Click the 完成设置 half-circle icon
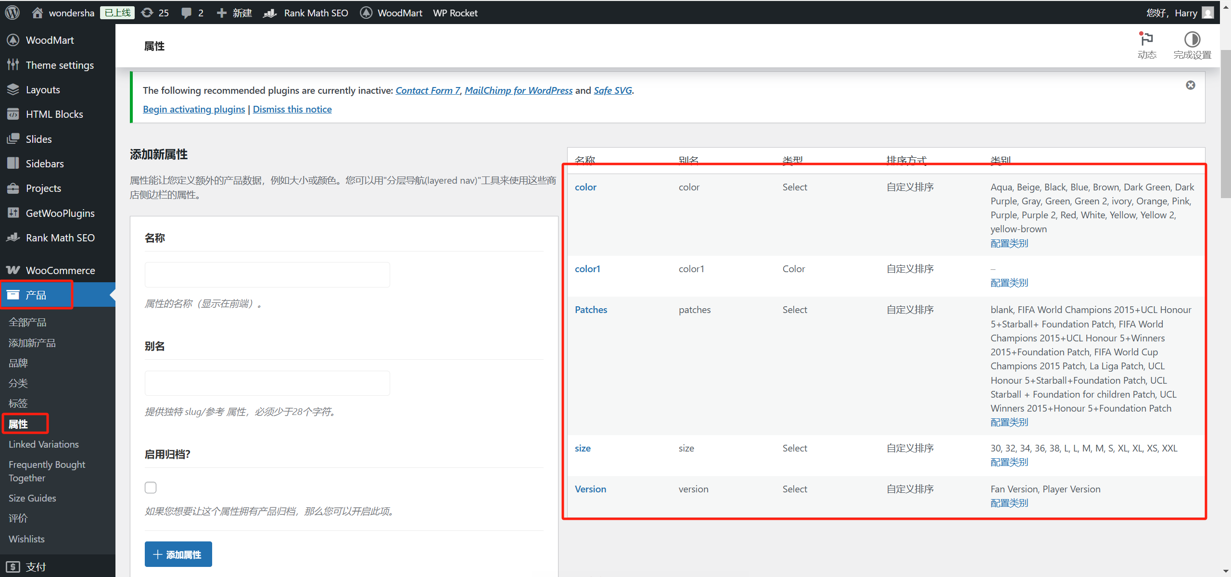Screen dimensions: 1231x577 click(1192, 39)
